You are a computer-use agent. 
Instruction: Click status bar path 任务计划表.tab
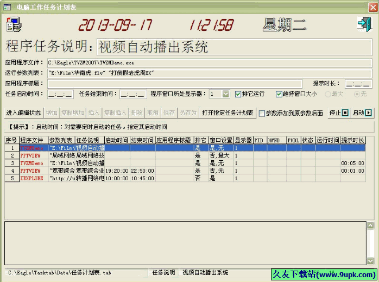[x=60, y=273]
